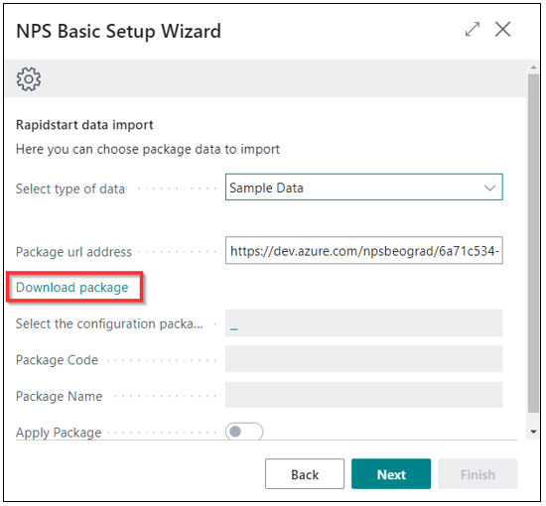Click the settings gear icon
The width and height of the screenshot is (546, 506).
29,79
